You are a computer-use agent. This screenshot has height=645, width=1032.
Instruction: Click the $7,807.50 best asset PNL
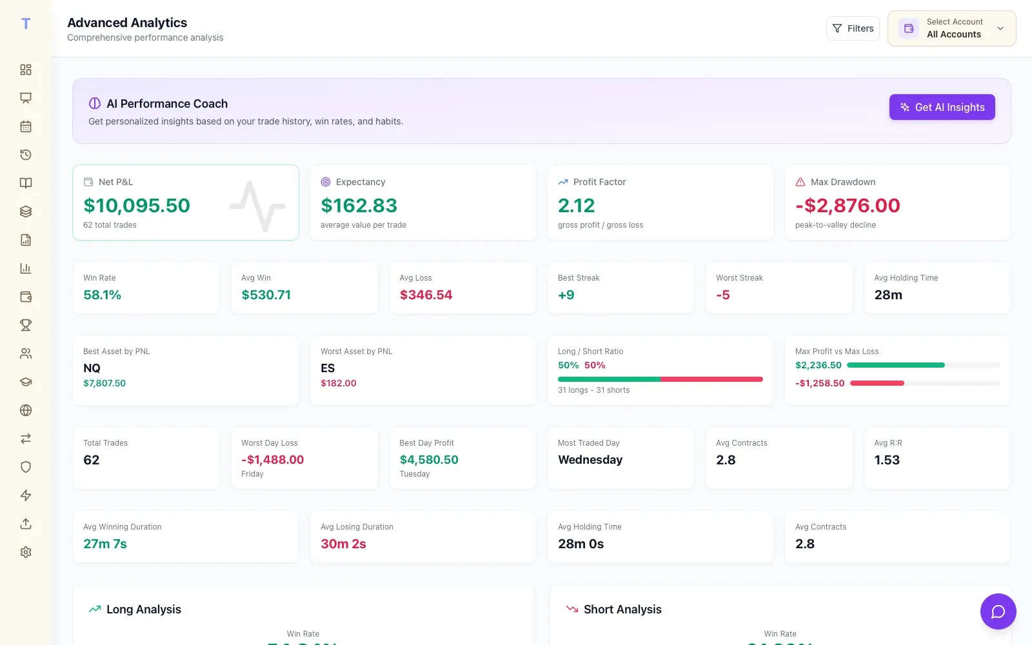pos(104,383)
